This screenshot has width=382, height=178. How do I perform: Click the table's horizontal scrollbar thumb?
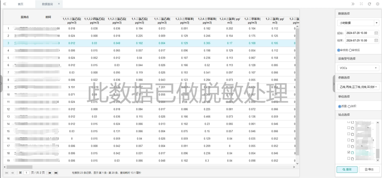pos(19,167)
